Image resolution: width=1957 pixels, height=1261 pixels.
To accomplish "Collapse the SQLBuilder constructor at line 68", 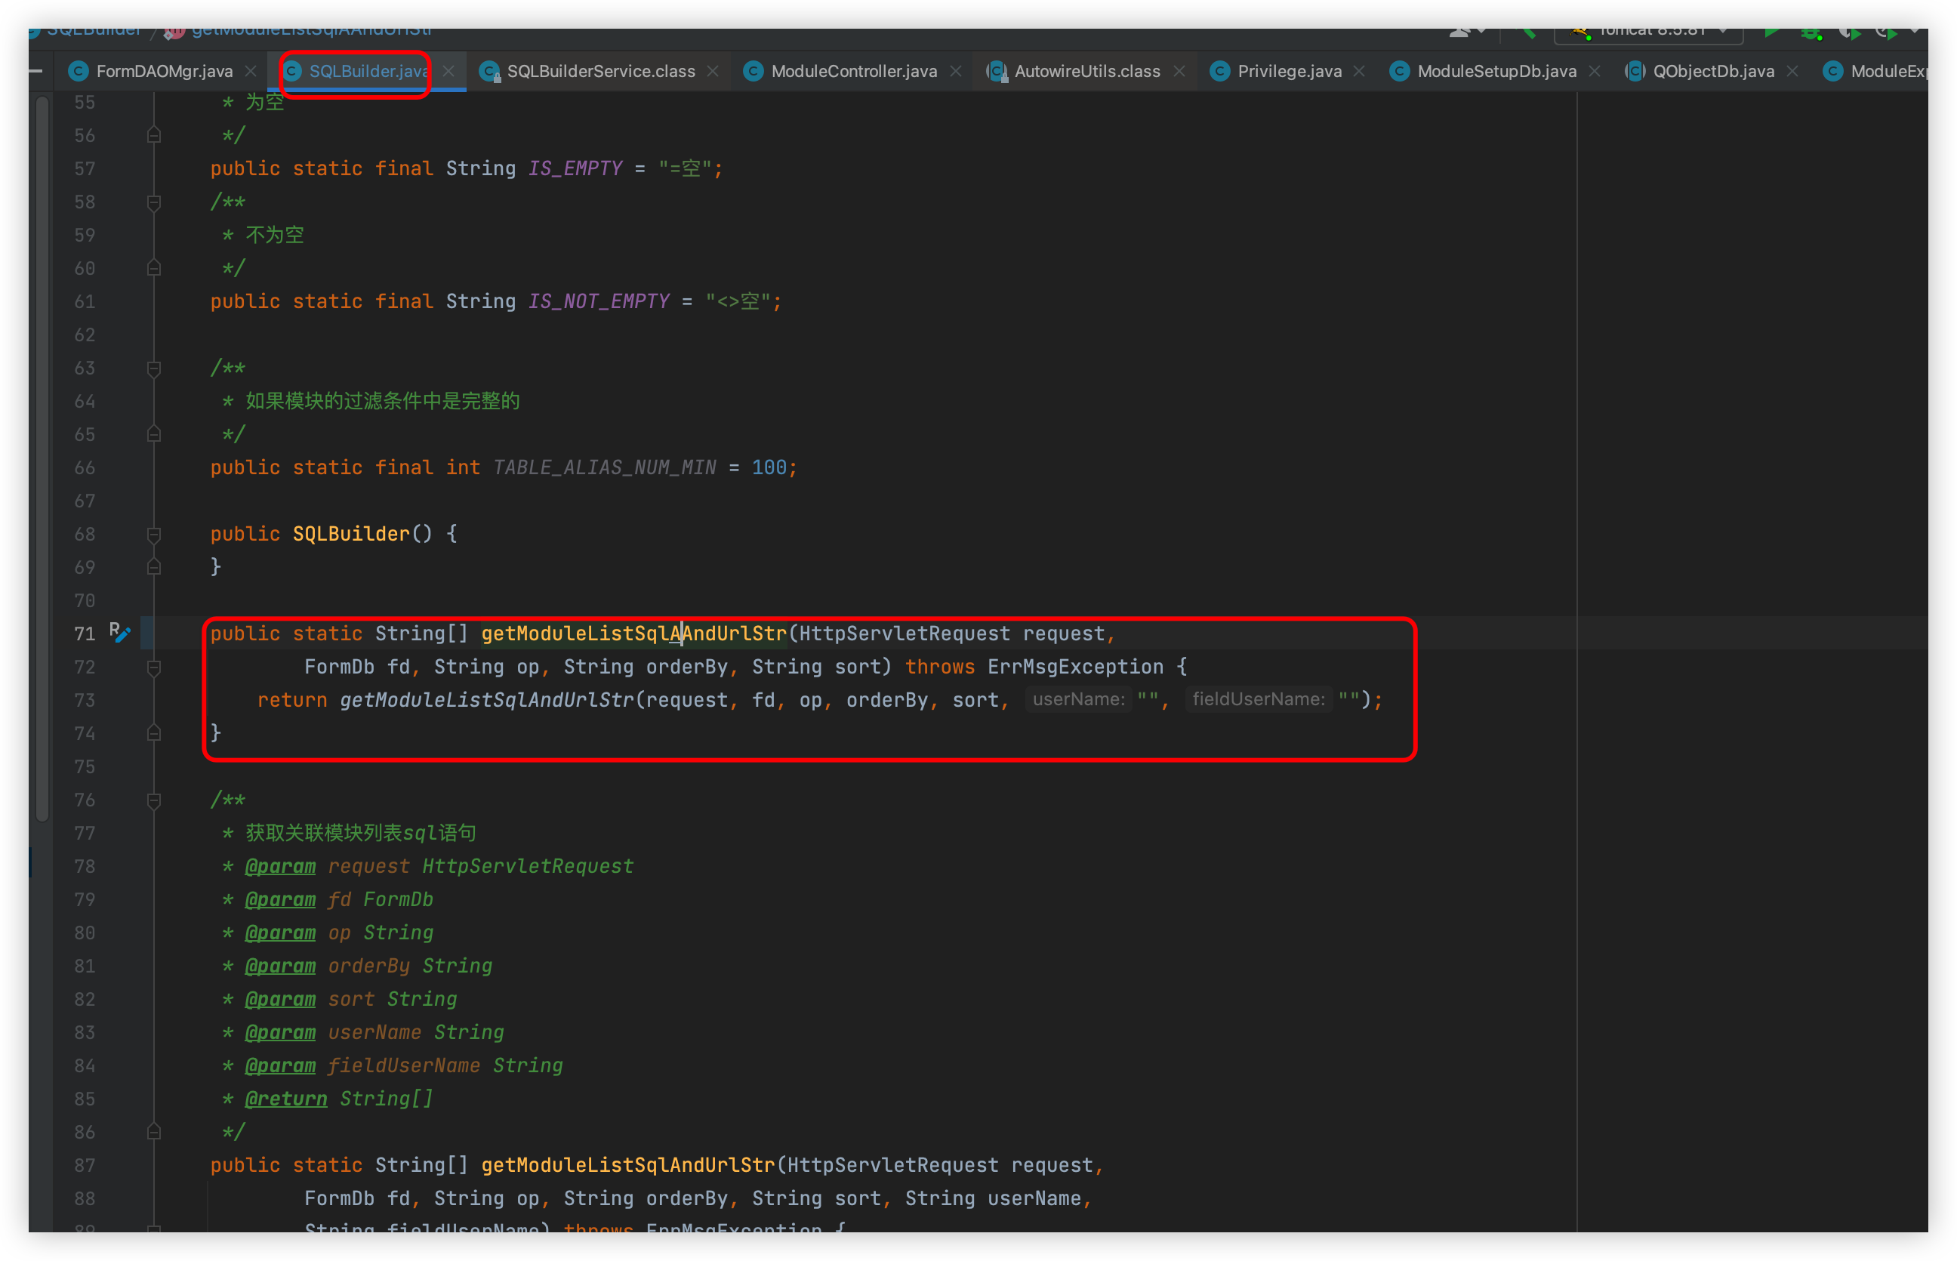I will [153, 534].
